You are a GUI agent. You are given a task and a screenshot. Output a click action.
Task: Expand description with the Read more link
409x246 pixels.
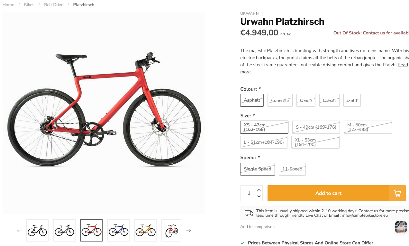[403, 65]
